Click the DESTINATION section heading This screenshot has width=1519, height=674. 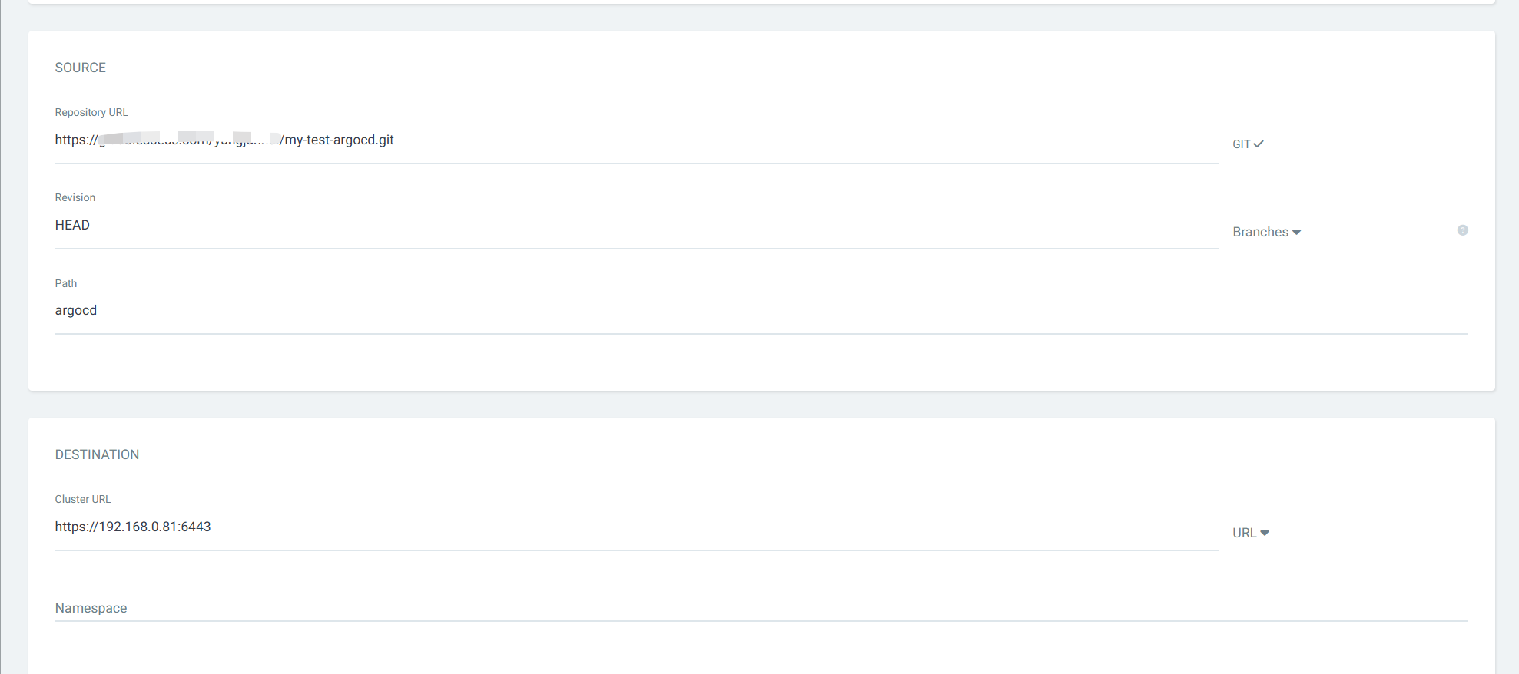click(x=97, y=454)
